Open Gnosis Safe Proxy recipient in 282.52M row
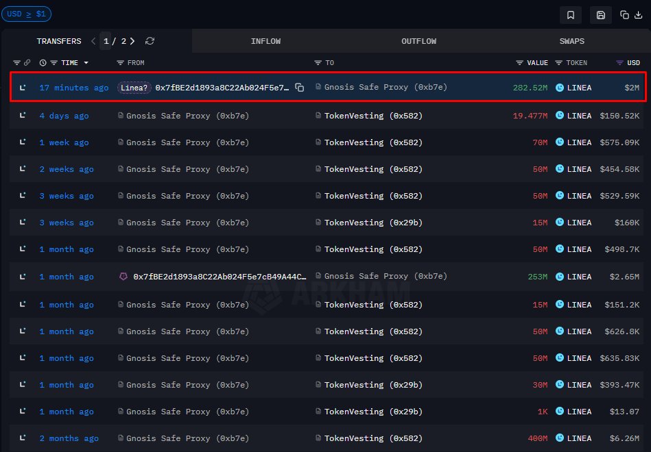 (386, 87)
